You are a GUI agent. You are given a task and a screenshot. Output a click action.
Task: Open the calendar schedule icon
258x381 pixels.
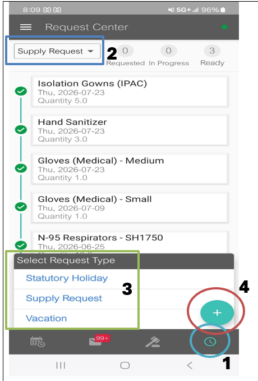[x=38, y=342]
